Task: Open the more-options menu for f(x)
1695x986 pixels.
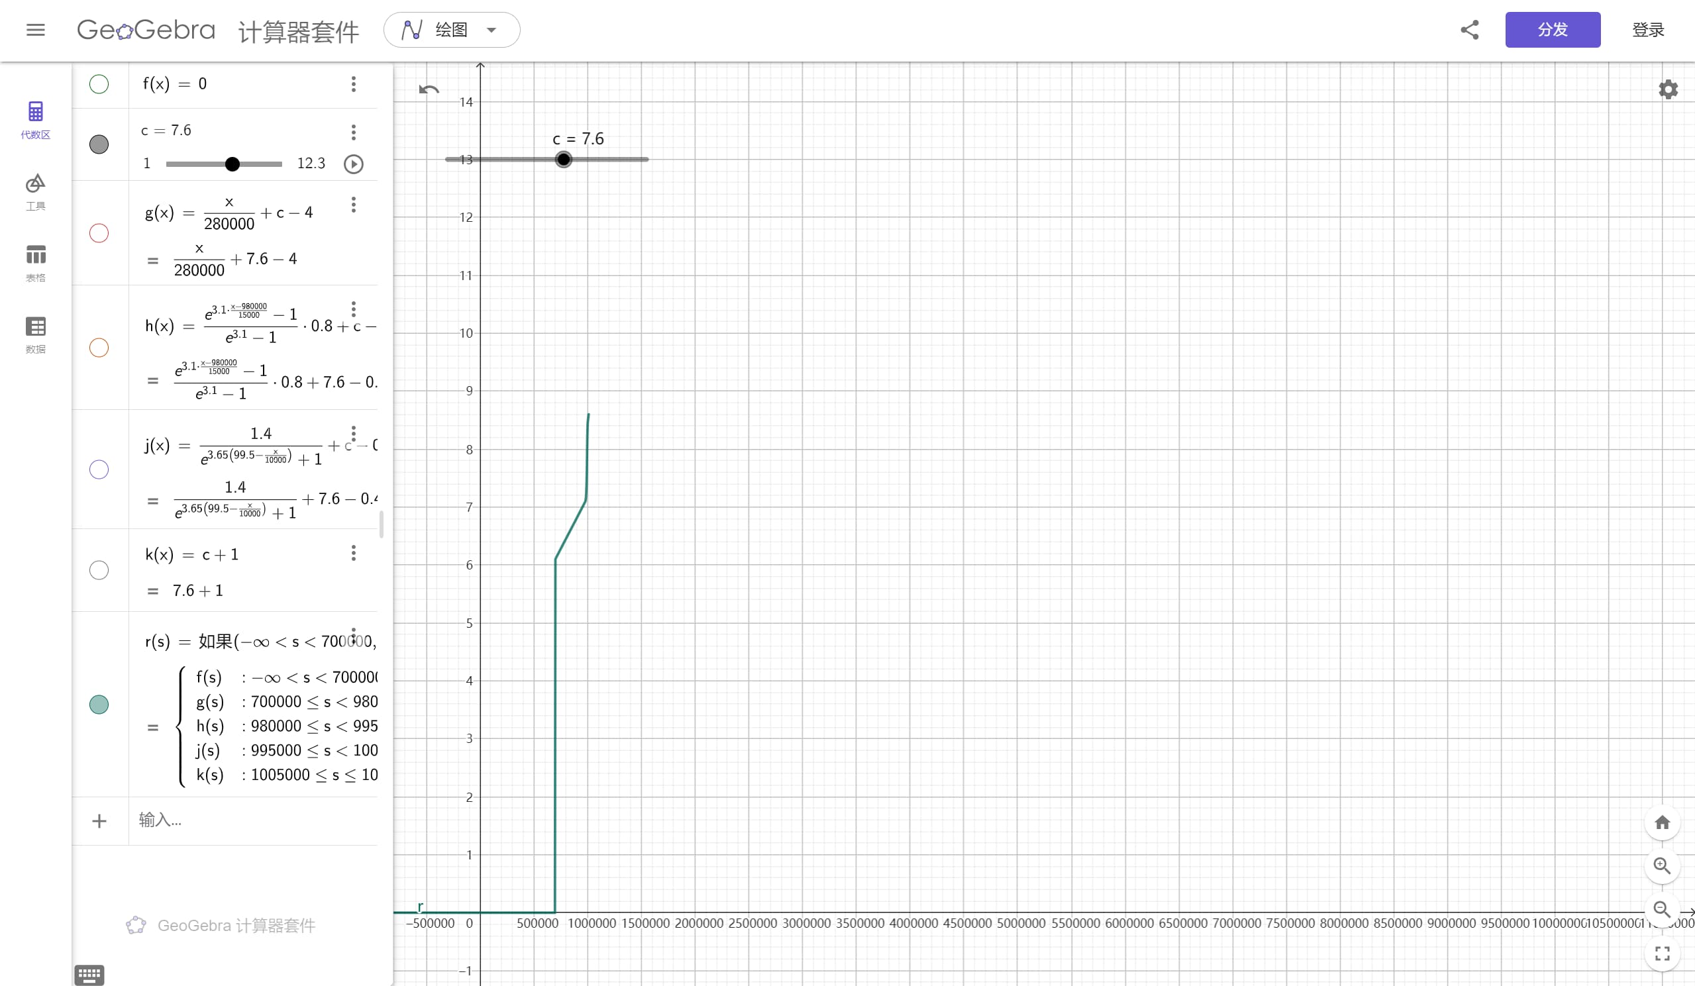Action: point(353,84)
